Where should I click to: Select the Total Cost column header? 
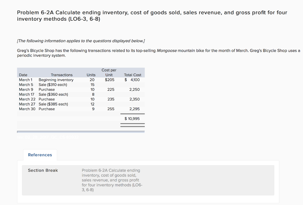tap(133, 75)
